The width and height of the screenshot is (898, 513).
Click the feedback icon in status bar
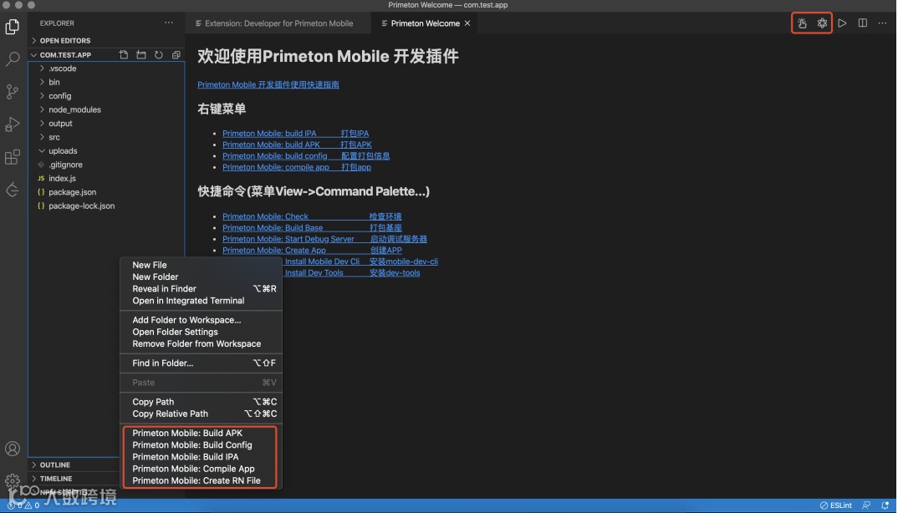point(866,505)
